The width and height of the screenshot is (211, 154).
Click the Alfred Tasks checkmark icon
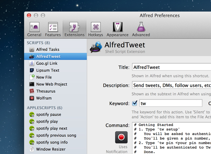pyautogui.click(x=32, y=49)
